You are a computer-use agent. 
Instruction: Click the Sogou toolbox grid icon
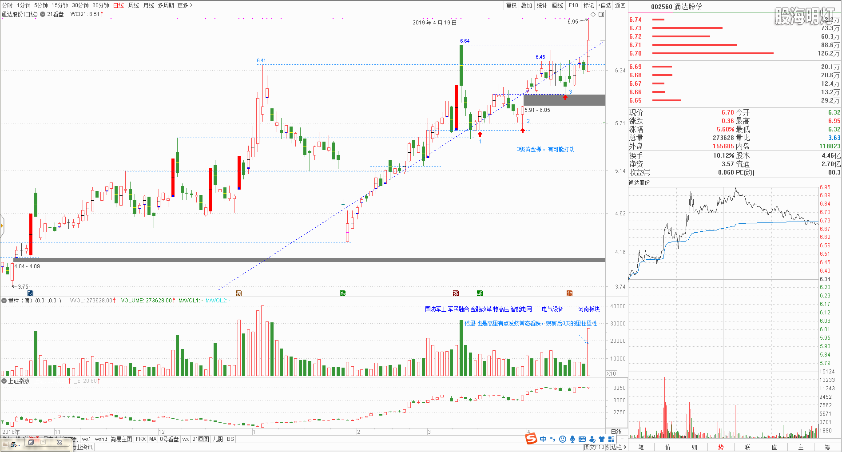612,439
